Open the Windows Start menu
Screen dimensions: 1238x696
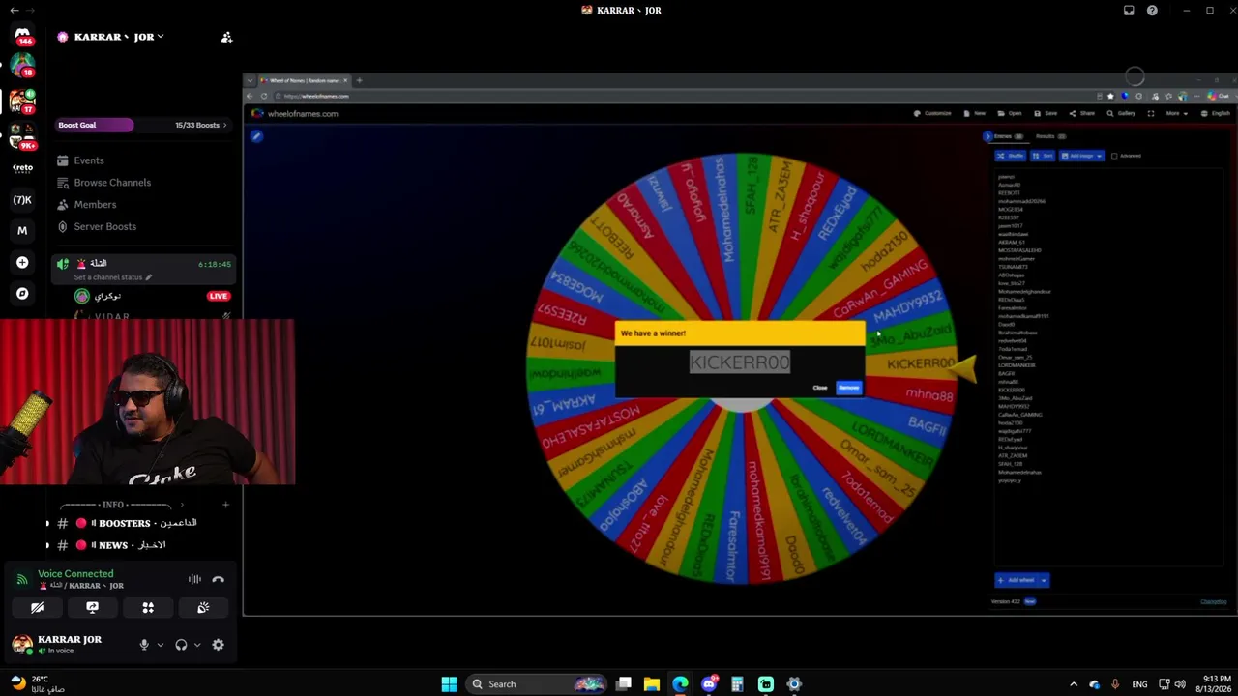tap(449, 684)
